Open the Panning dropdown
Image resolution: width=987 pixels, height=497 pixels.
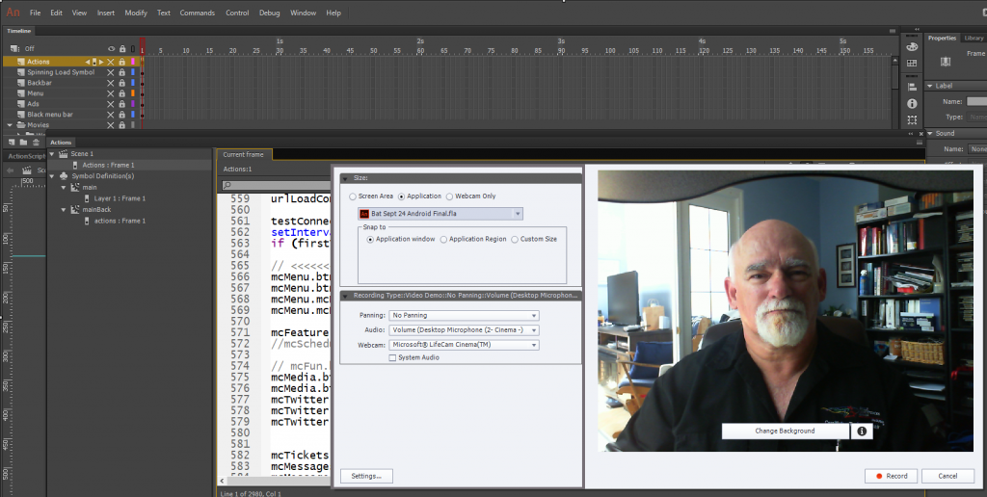[x=464, y=315]
